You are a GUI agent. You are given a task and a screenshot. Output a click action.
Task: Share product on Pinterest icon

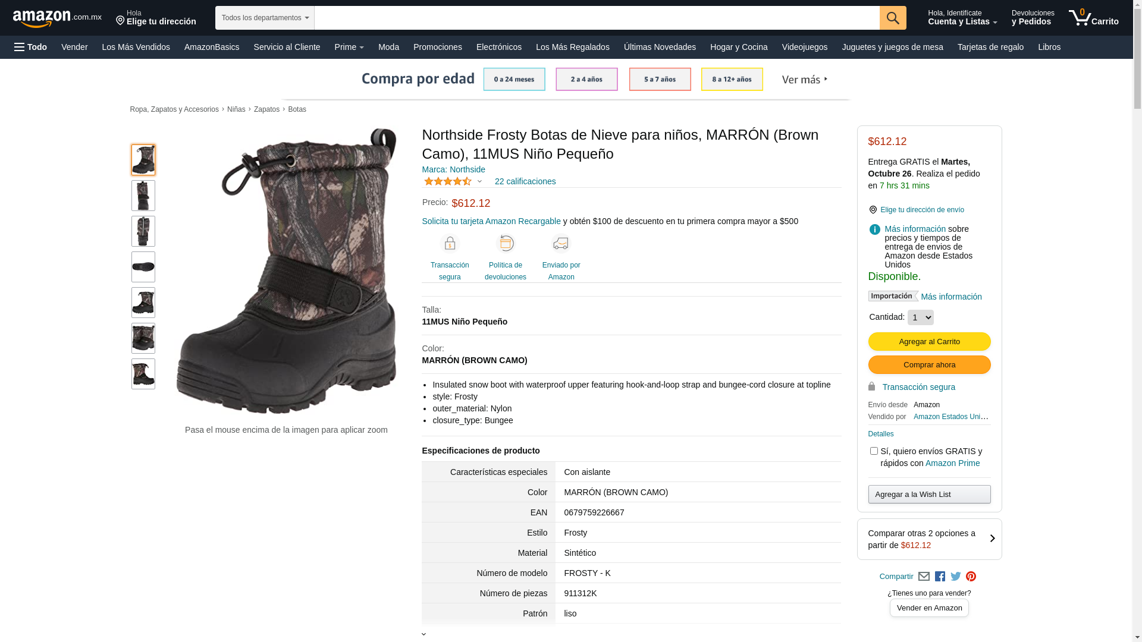pos(971,576)
